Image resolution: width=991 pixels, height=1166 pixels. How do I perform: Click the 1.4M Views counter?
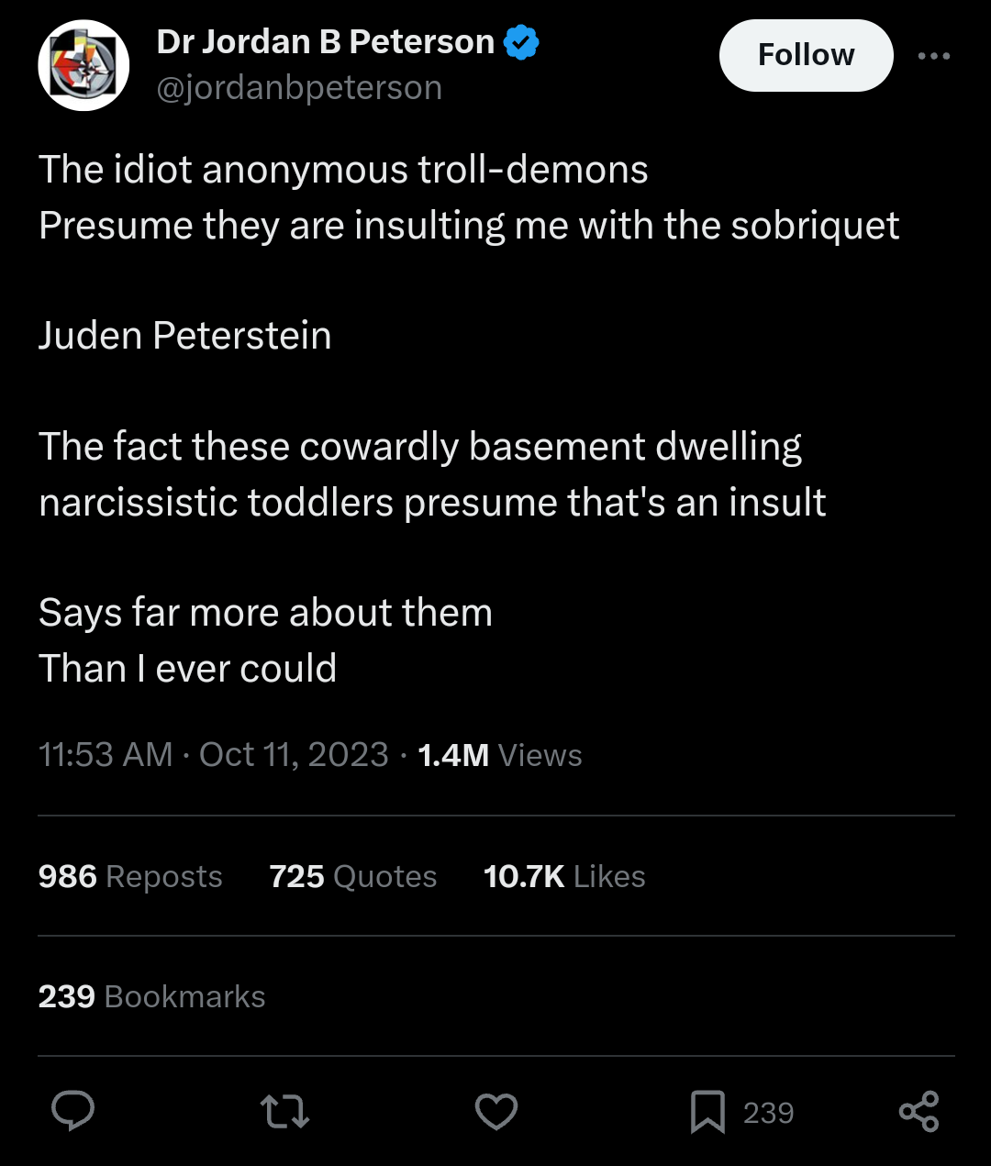(499, 755)
